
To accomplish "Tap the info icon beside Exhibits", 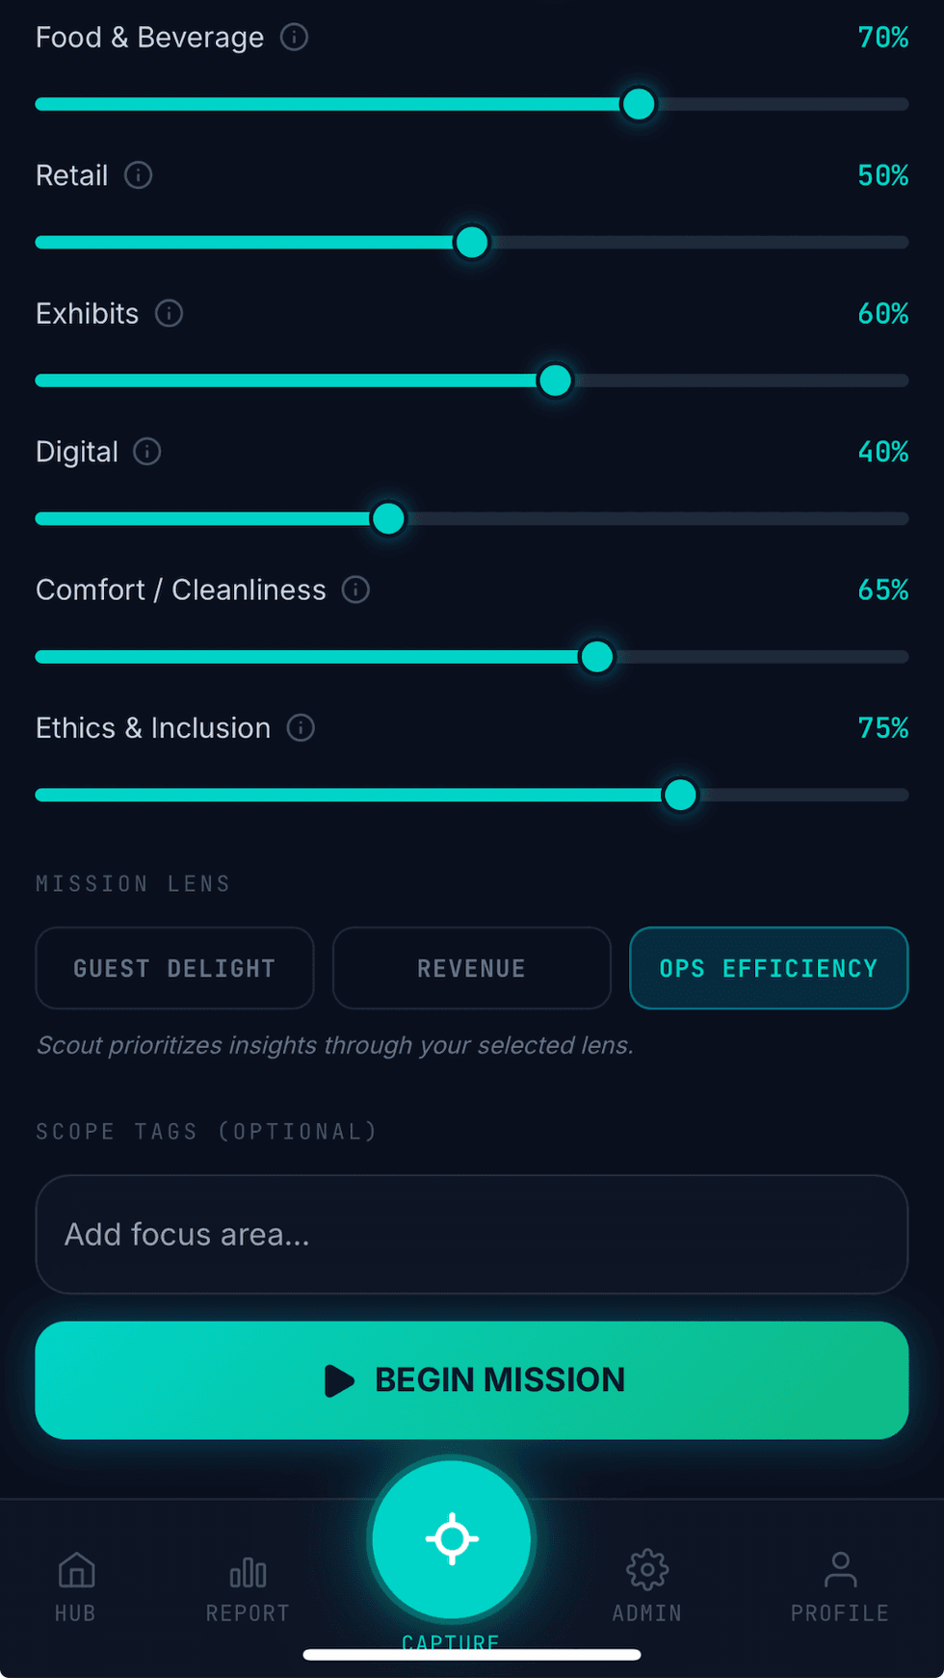I will pos(170,313).
